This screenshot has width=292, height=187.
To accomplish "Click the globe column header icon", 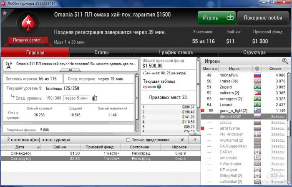I will 257,69.
